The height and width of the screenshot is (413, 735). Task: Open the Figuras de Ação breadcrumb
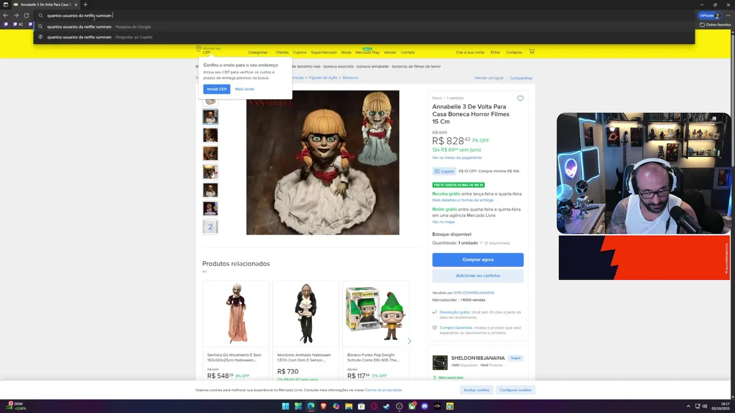323,77
